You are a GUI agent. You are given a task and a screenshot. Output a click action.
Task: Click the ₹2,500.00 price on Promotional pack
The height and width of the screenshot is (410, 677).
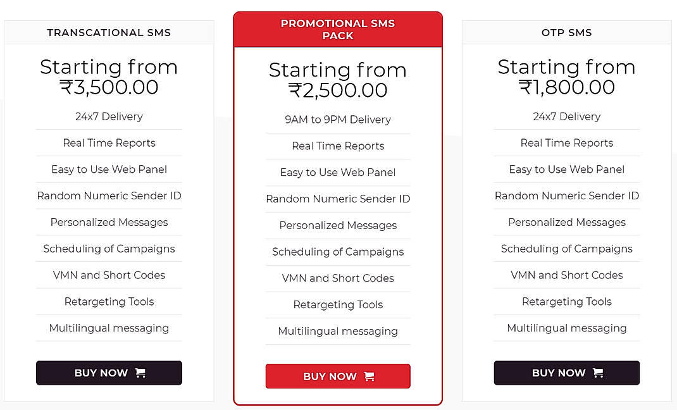click(337, 90)
